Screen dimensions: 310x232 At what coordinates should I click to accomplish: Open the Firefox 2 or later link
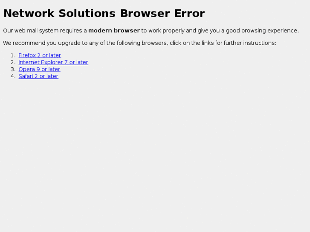coord(40,55)
